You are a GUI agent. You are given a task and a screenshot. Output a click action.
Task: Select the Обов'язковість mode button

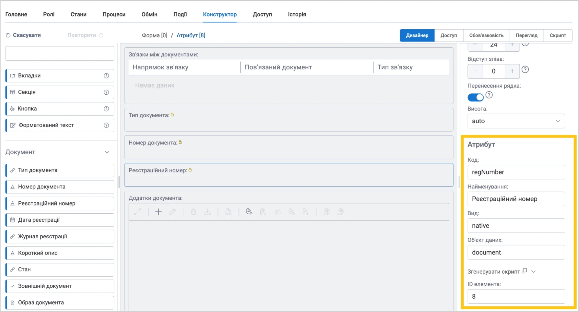(486, 35)
